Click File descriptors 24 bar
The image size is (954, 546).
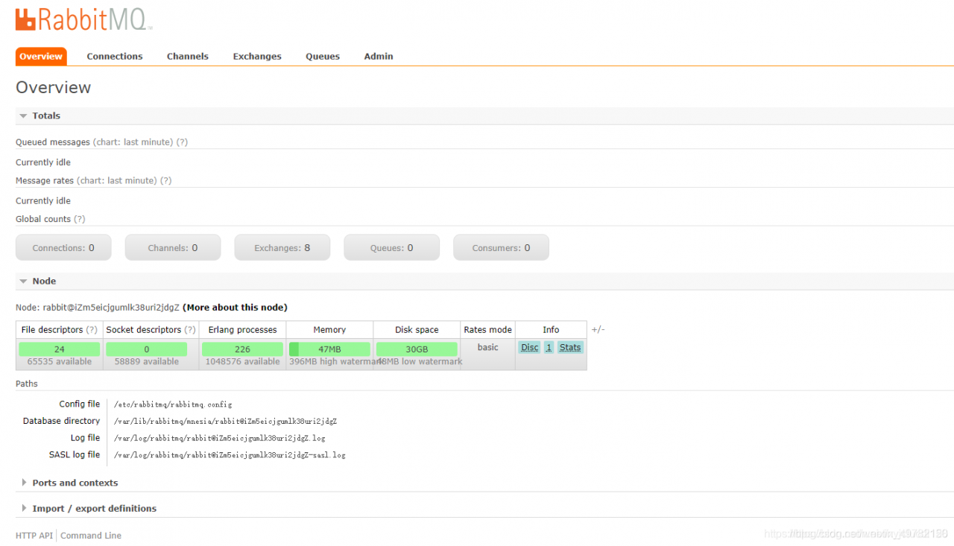(59, 349)
